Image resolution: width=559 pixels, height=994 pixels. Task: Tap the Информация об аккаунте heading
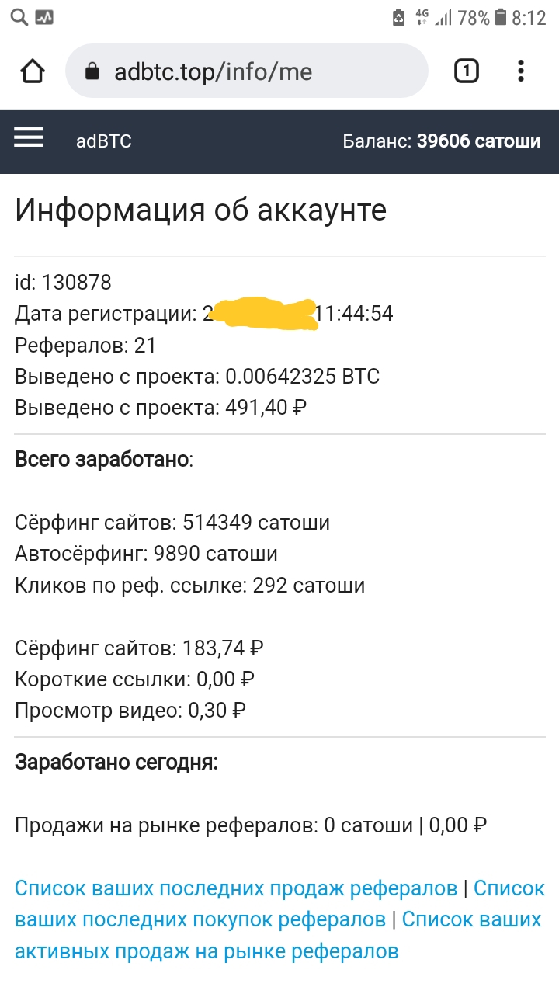pos(200,210)
